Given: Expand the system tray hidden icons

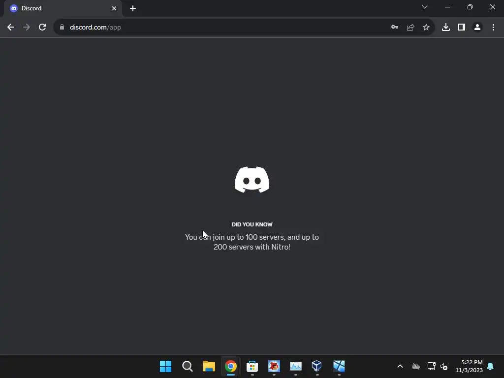Looking at the screenshot, I should [x=400, y=366].
